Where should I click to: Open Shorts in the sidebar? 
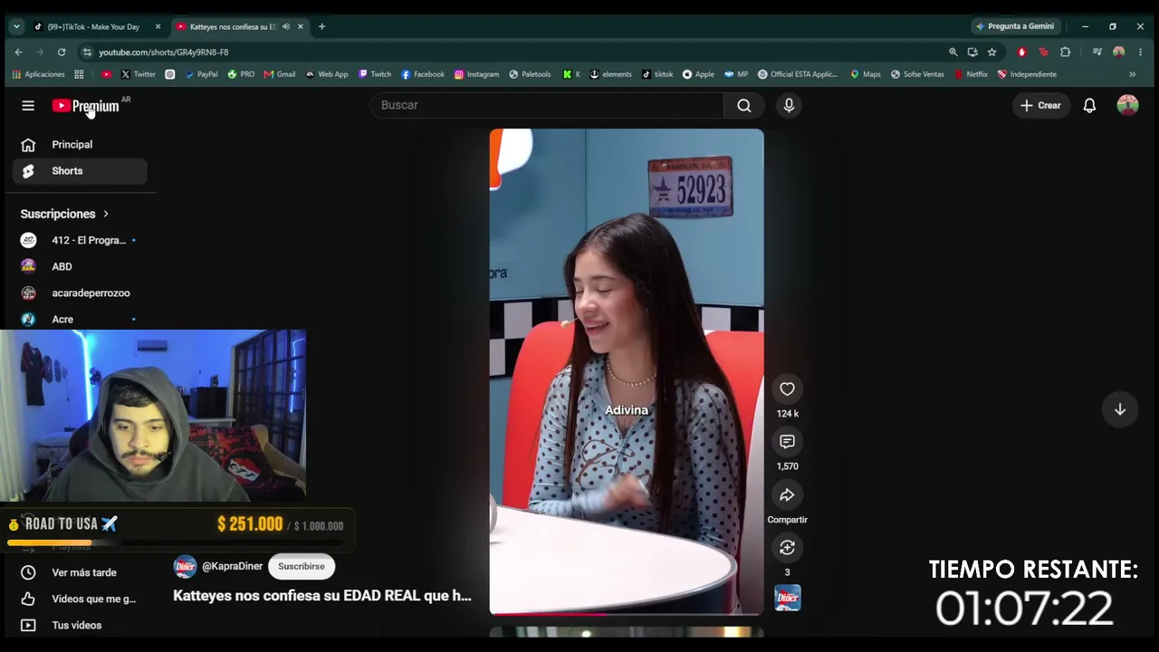coord(80,171)
